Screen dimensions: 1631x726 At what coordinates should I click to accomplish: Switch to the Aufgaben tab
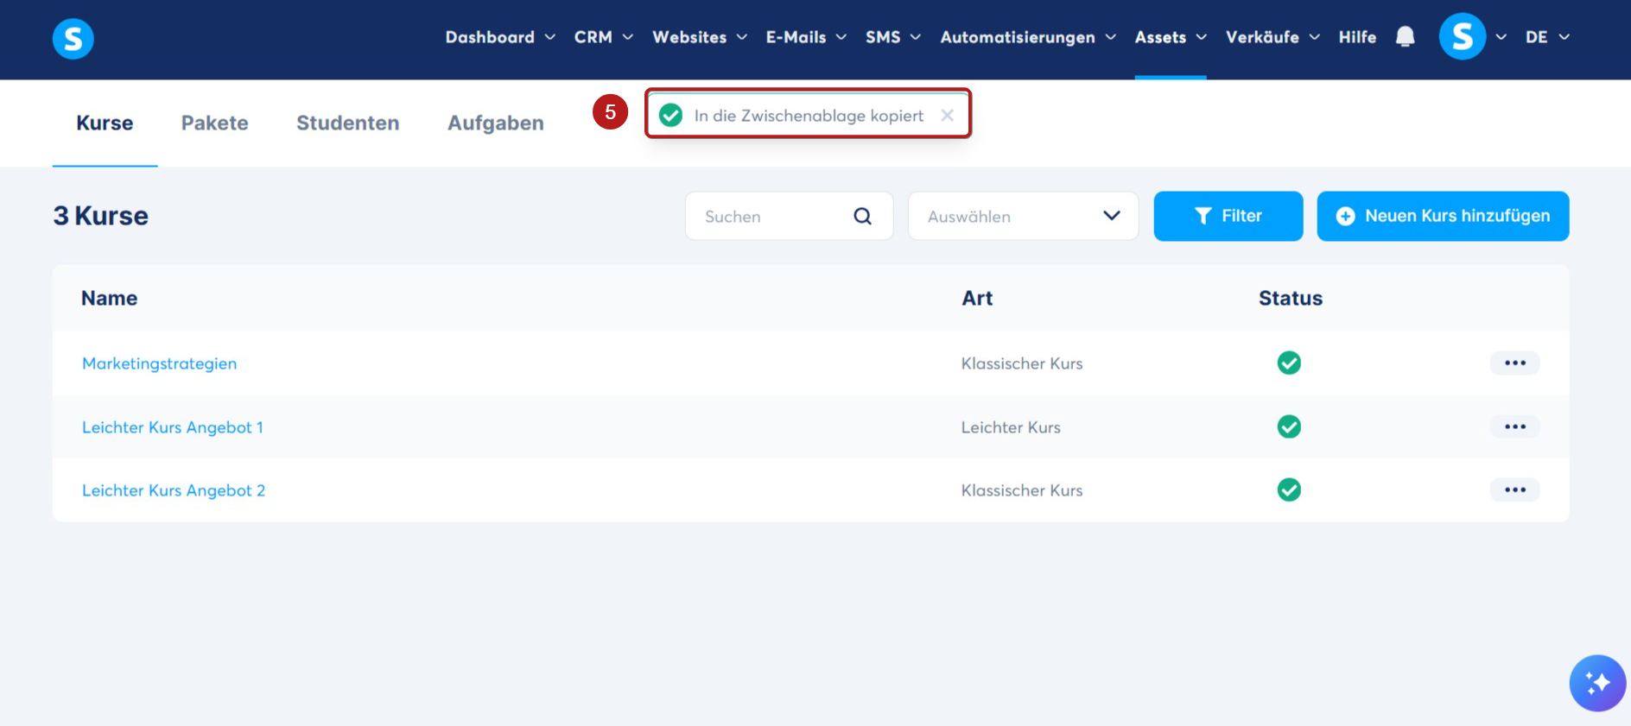pos(495,123)
